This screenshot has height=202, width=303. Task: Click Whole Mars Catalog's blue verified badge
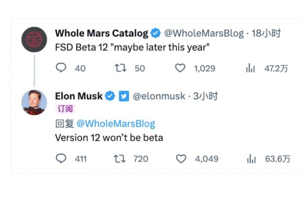tap(155, 34)
